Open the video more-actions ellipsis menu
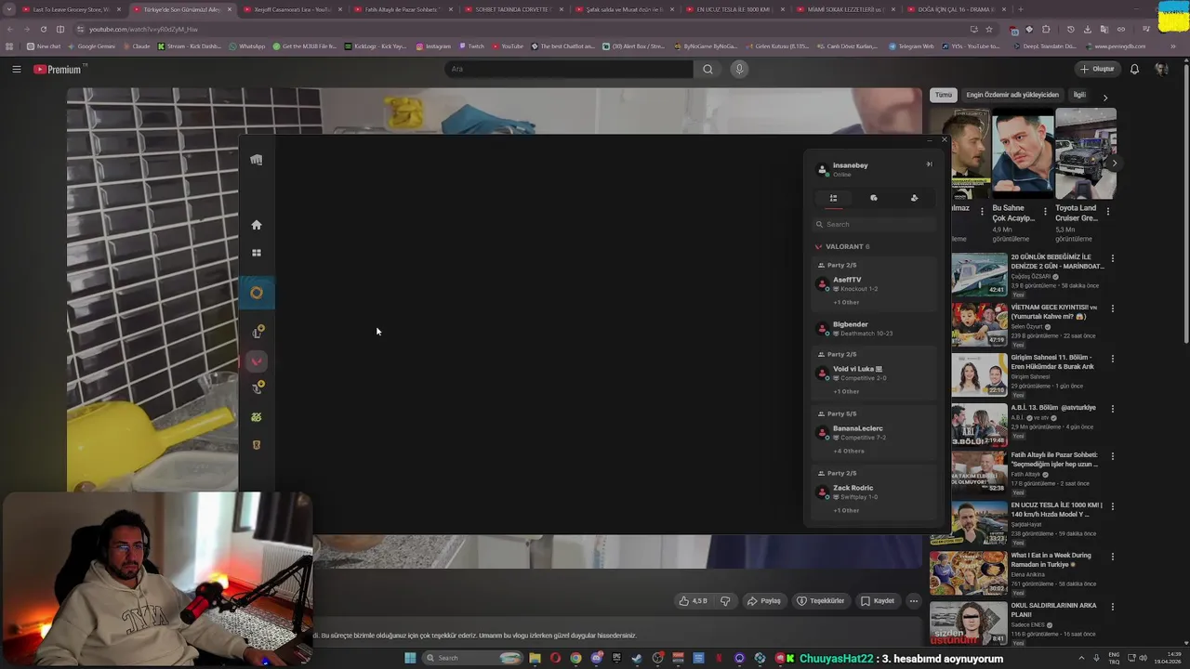 click(914, 601)
